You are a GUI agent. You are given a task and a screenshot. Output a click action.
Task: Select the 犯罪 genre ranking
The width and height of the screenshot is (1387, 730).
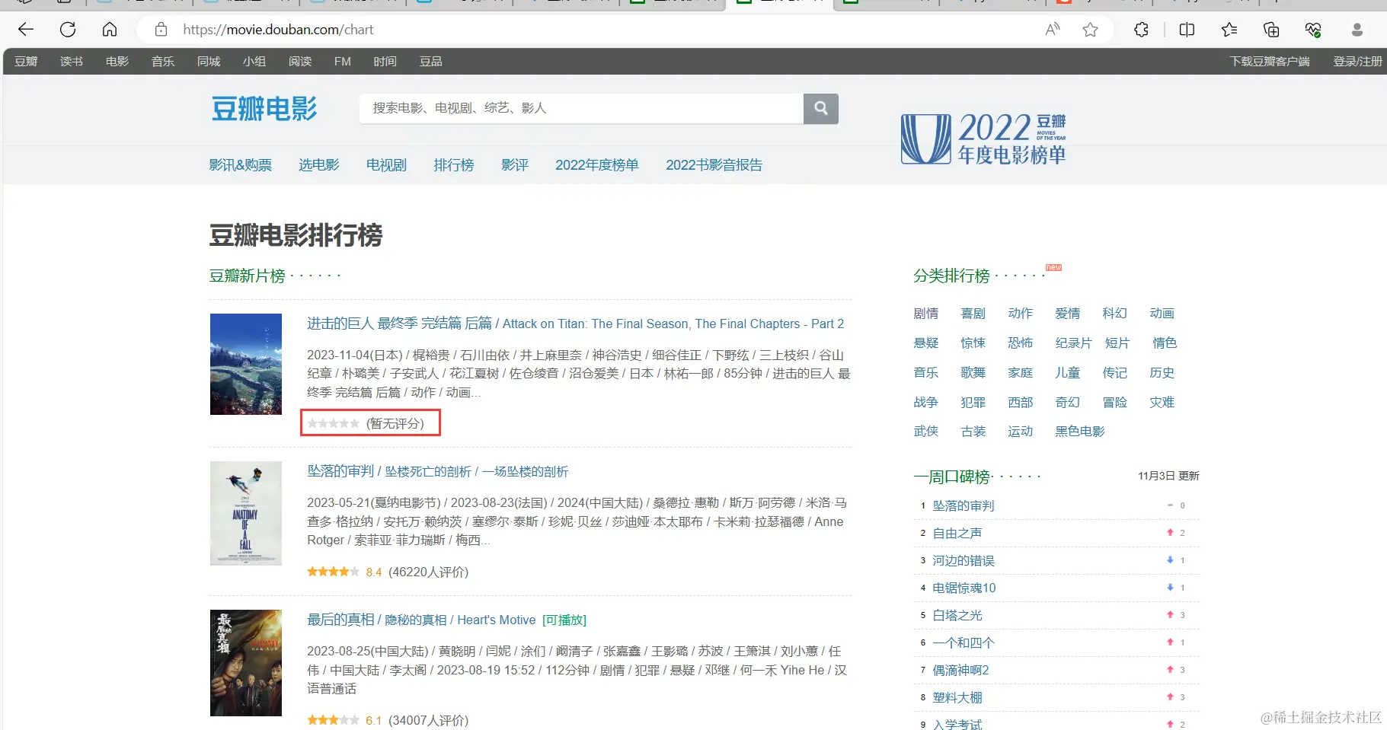tap(973, 403)
